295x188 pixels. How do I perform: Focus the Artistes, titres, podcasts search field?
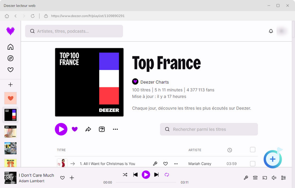pyautogui.click(x=74, y=31)
